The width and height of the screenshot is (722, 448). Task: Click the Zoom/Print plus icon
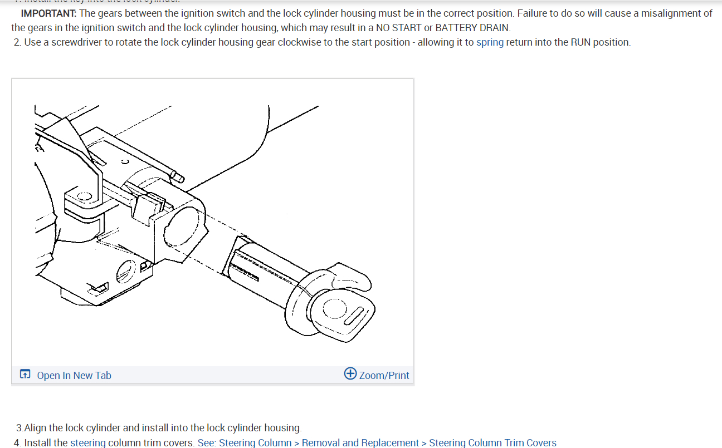[350, 373]
